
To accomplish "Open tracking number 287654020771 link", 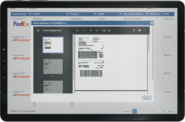I will (18, 19).
